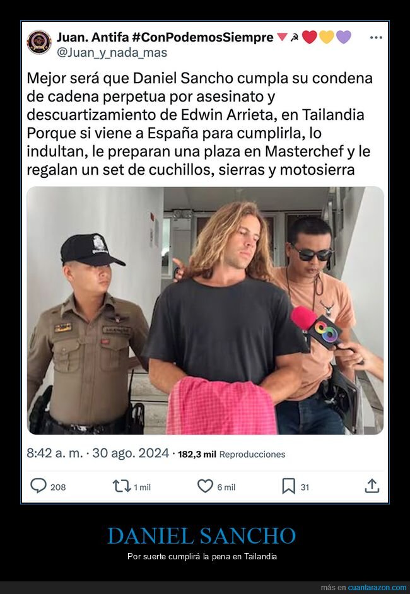
Task: Click the share upload arrow icon
Action: coord(372,486)
